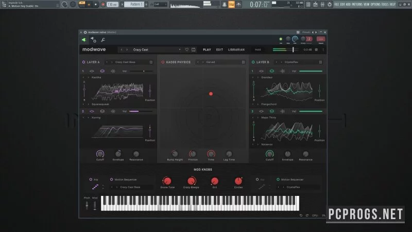The height and width of the screenshot is (232, 412).
Task: Select Layer A oscillator 2 waveform sample icon
Action: click(x=113, y=111)
